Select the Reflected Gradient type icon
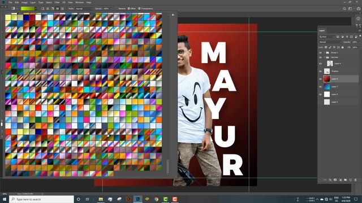The width and height of the screenshot is (362, 203). [58, 8]
